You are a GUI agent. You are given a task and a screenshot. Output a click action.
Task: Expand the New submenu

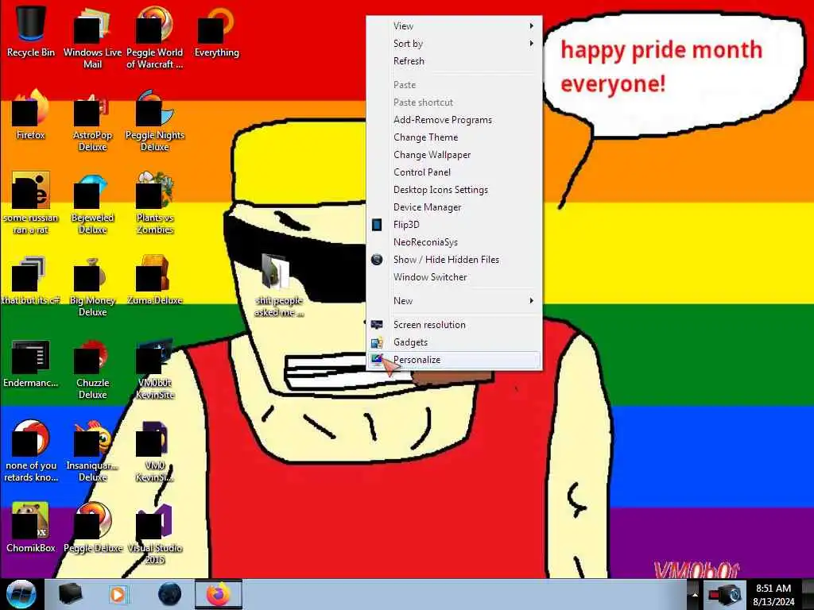(455, 301)
